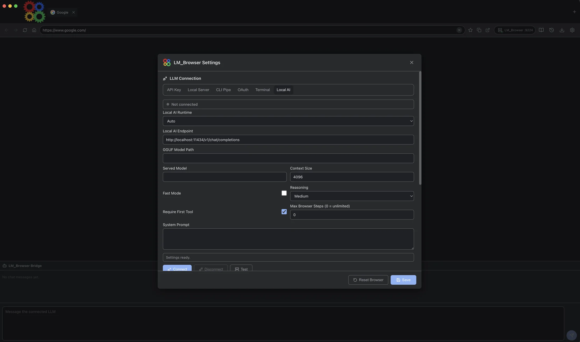This screenshot has width=580, height=342.
Task: Click the Test button
Action: [x=241, y=268]
